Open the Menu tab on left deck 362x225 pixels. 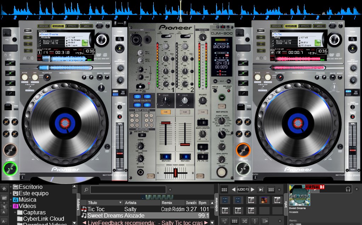pos(86,26)
